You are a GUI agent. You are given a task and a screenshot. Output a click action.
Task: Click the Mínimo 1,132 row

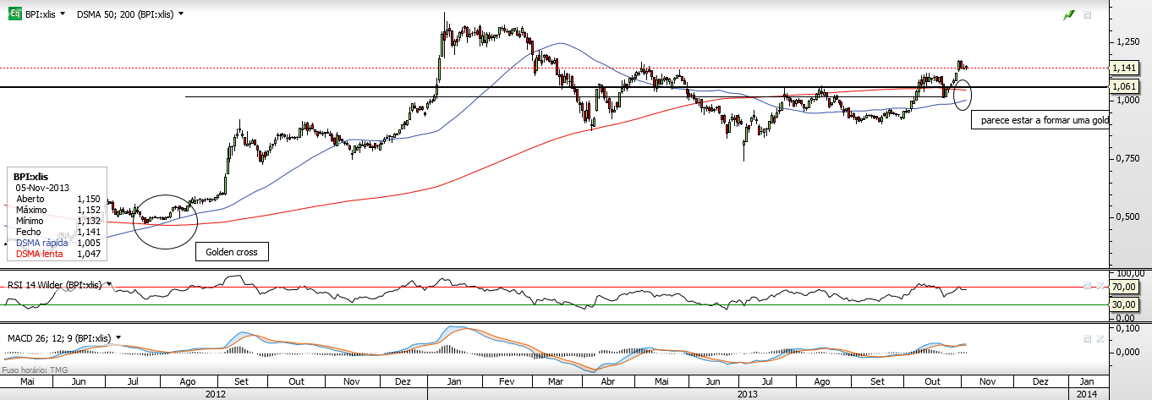tap(58, 221)
